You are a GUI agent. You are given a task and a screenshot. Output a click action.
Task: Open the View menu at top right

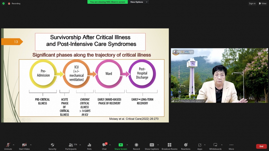point(263,3)
